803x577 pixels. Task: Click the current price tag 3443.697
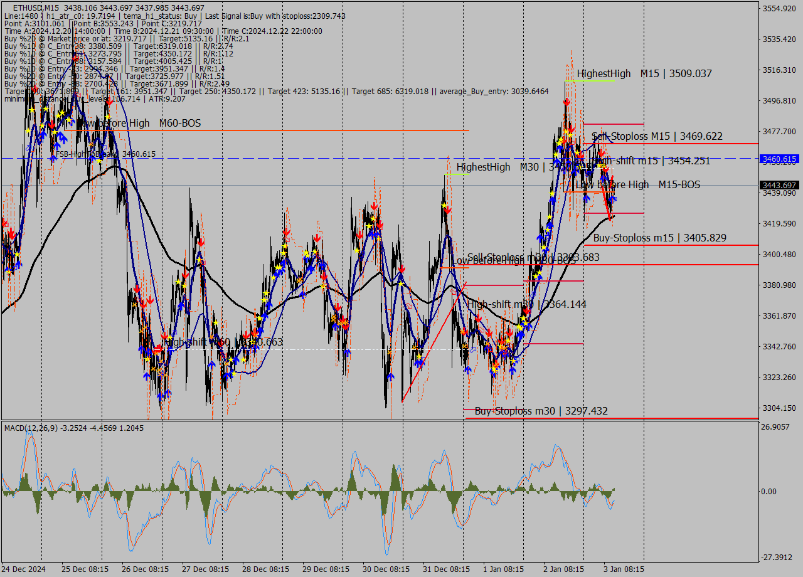coord(779,185)
